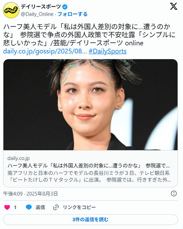Screen dimensions: 183x229
Task: Open the daily.co.jp/gossip article link
Action: [45, 51]
